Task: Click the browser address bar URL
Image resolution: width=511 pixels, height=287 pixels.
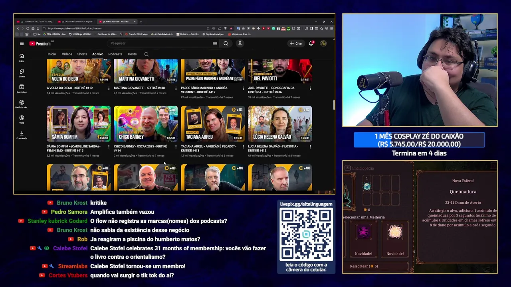Action: pyautogui.click(x=75, y=28)
